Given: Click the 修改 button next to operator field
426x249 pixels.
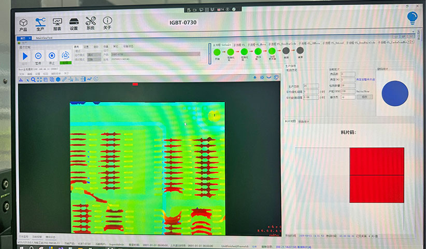Looking at the screenshot, I should 364,97.
